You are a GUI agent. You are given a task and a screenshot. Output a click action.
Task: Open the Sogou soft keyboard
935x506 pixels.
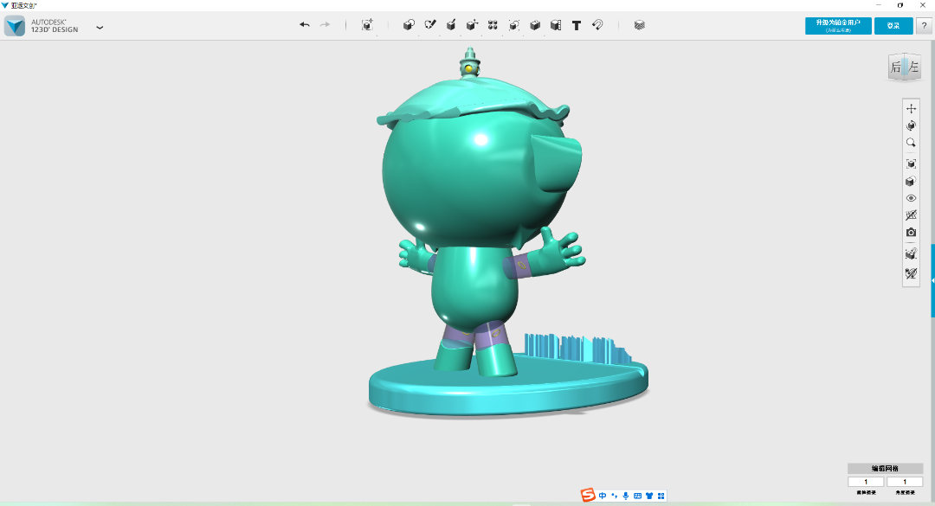pyautogui.click(x=637, y=496)
